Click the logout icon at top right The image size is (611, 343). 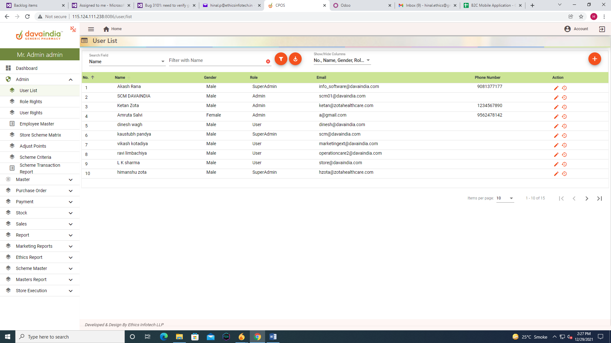coord(602,29)
